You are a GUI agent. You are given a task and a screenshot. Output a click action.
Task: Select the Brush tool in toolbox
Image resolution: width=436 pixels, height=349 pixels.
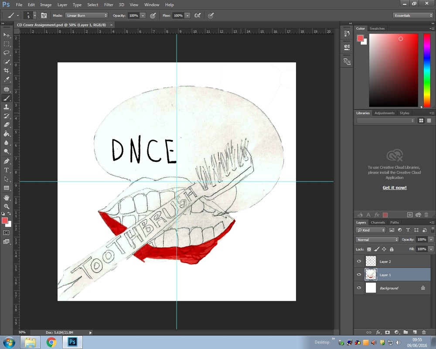(x=7, y=98)
